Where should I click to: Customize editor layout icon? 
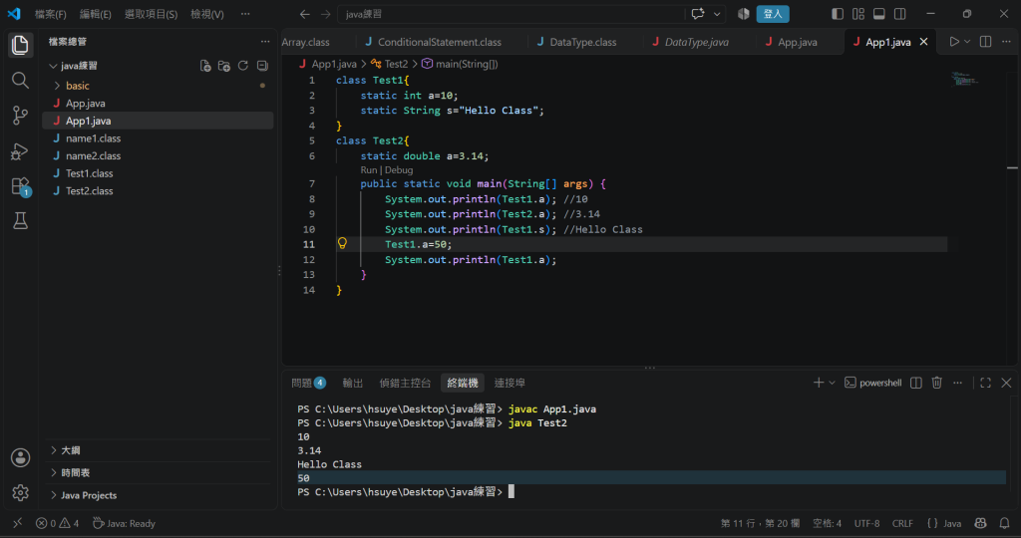pos(858,14)
